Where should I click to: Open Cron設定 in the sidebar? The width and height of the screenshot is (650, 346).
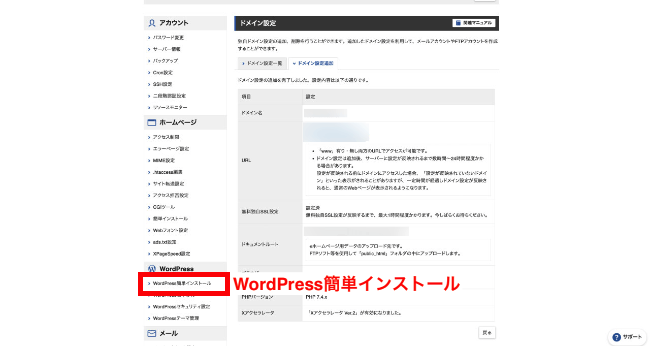click(x=162, y=72)
